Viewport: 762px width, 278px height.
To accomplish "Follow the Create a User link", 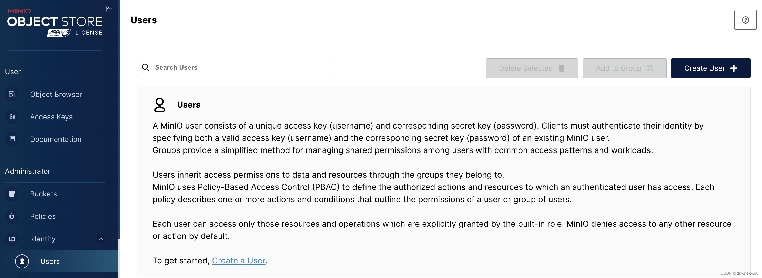I will coord(238,261).
